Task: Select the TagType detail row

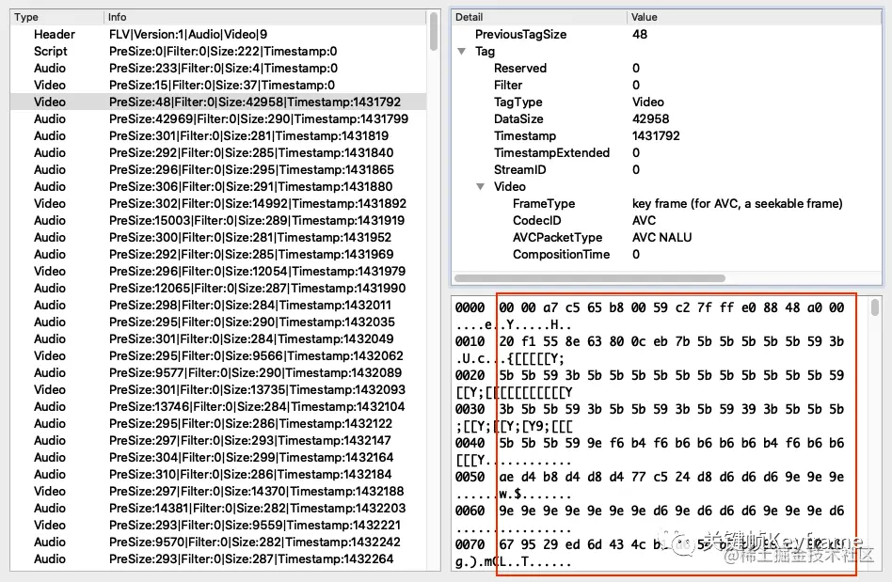Action: pos(667,102)
